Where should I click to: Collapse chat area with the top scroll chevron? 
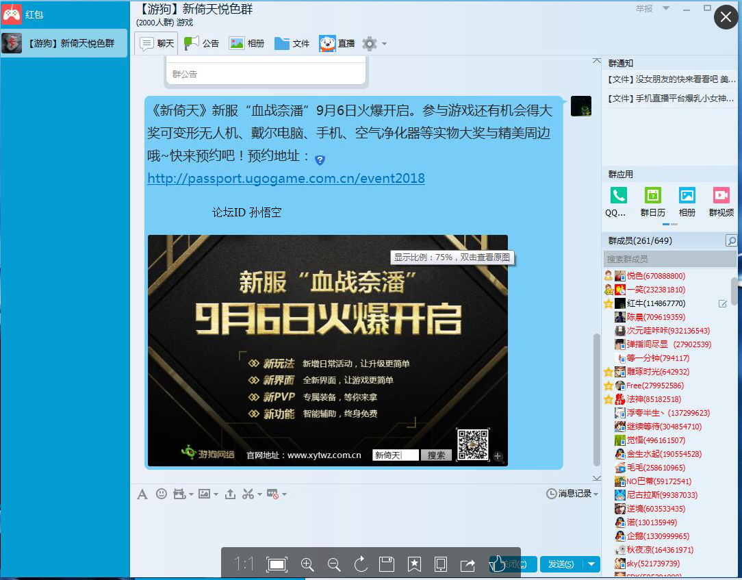pos(597,61)
